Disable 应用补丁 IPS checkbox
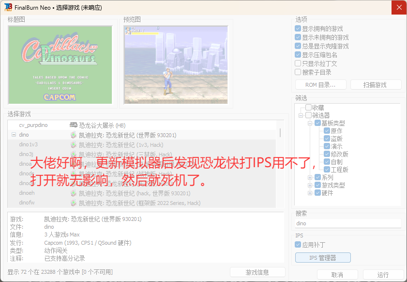This screenshot has width=407, height=282. 298,245
